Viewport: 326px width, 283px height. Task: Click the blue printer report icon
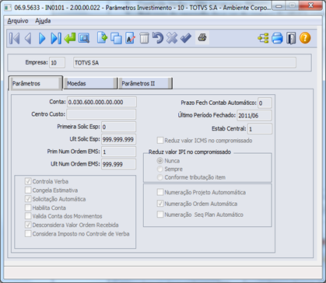(277, 38)
